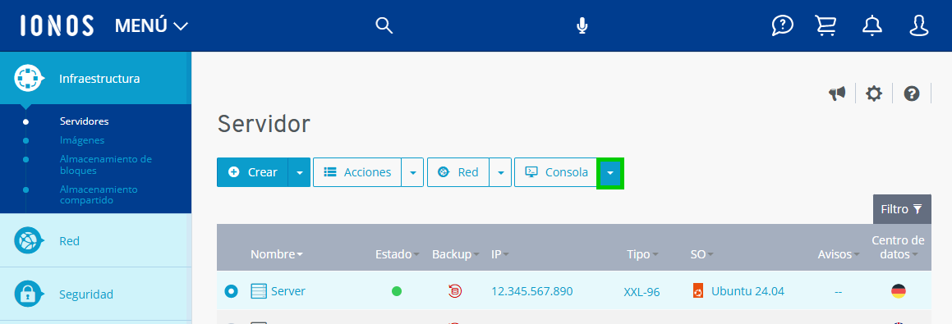This screenshot has width=952, height=324.
Task: Sort by the Estado column
Action: pos(398,255)
